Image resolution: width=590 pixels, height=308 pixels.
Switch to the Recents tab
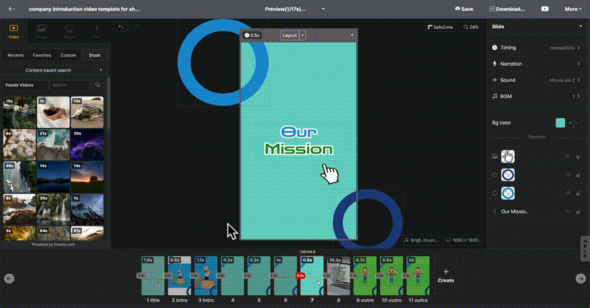15,55
